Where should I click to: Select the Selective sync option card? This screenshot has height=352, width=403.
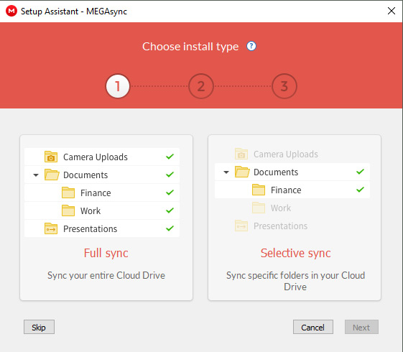tap(295, 218)
